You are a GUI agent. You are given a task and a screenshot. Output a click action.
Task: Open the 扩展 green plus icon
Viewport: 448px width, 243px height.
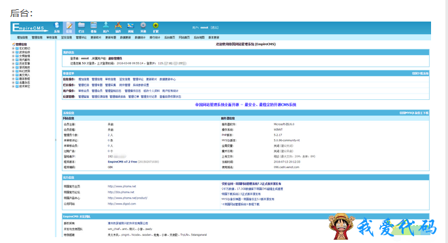click(x=155, y=27)
